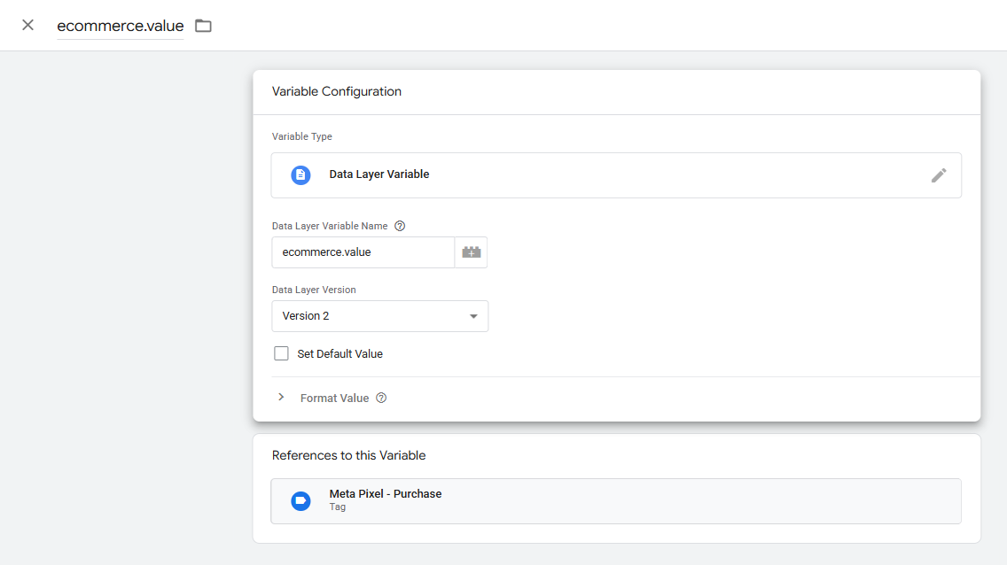Click the Data Layer Variable type icon
1007x565 pixels.
pyautogui.click(x=301, y=174)
